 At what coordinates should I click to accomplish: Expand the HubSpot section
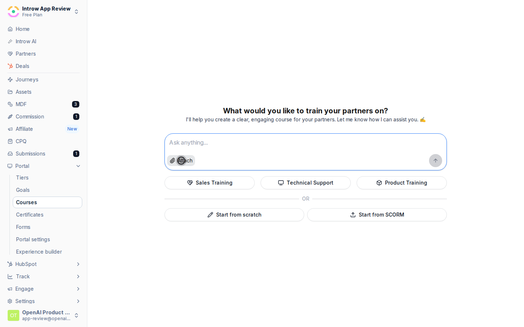[78, 264]
